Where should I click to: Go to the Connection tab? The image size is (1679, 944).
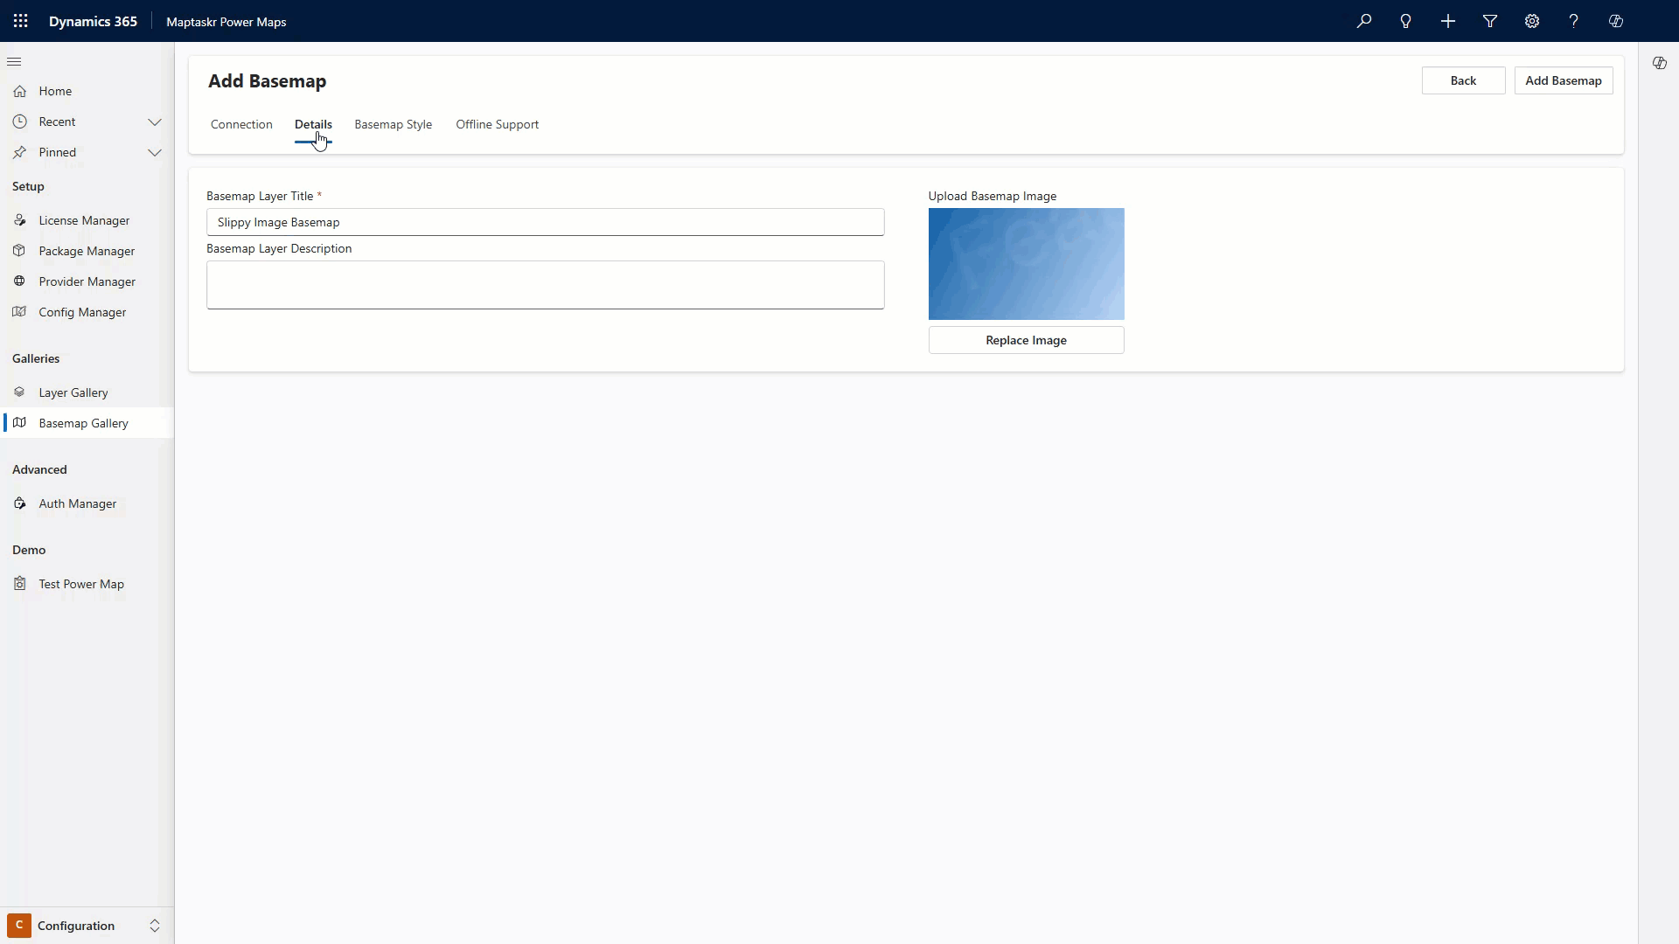[241, 124]
